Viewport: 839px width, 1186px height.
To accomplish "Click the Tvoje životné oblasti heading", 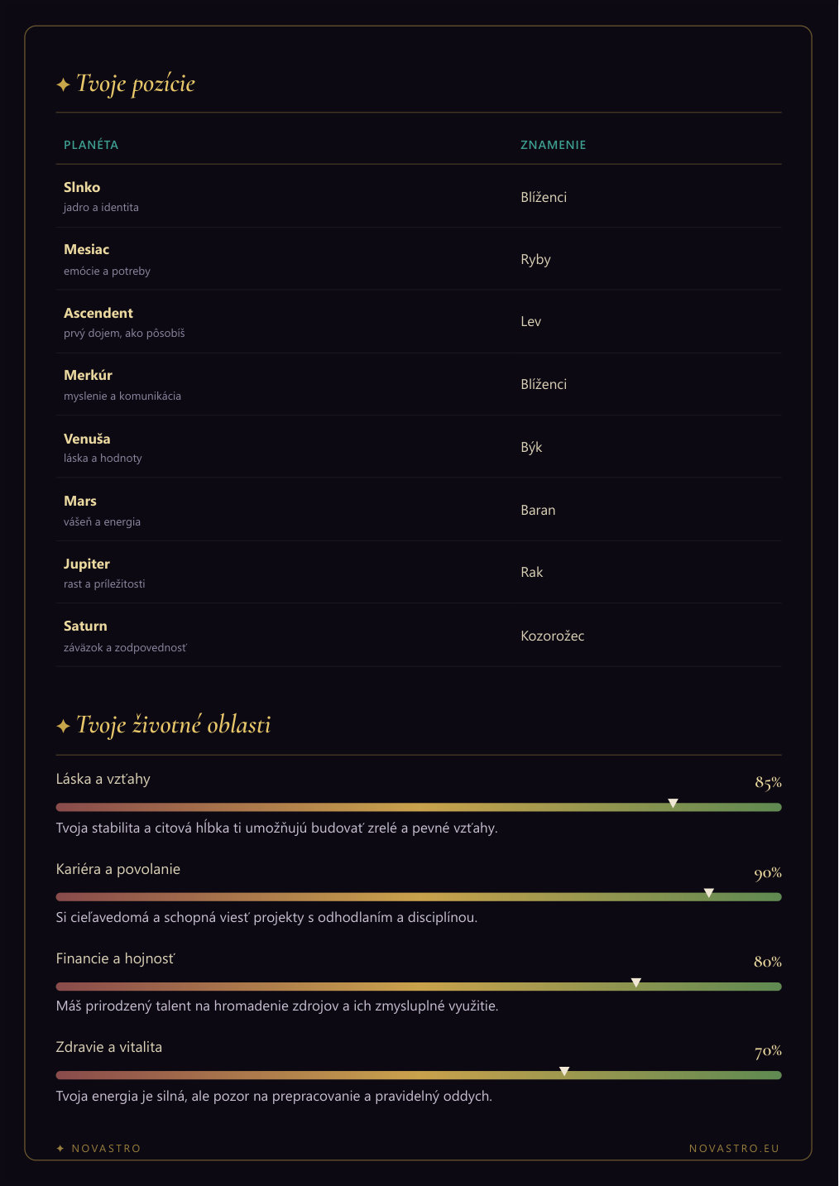I will [x=174, y=725].
